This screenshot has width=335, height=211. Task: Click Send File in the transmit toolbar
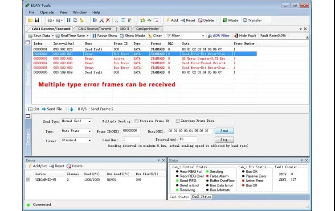52,109
